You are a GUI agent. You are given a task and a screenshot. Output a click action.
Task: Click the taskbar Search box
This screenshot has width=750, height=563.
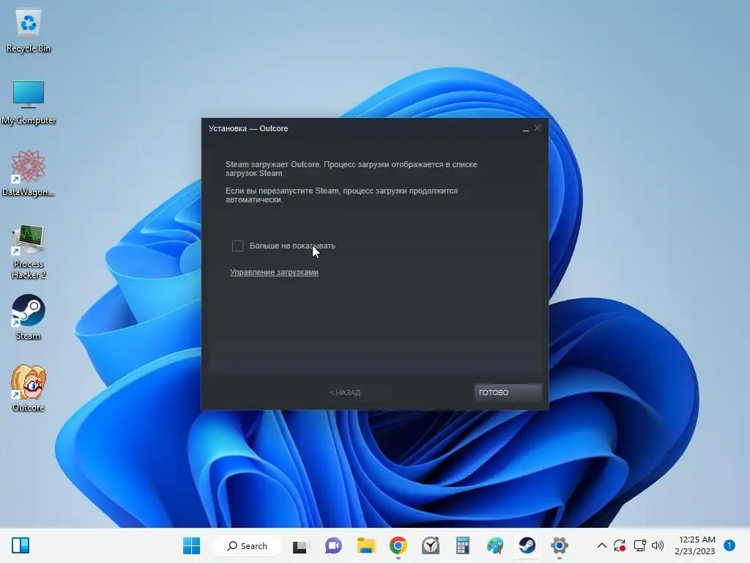[x=247, y=545]
